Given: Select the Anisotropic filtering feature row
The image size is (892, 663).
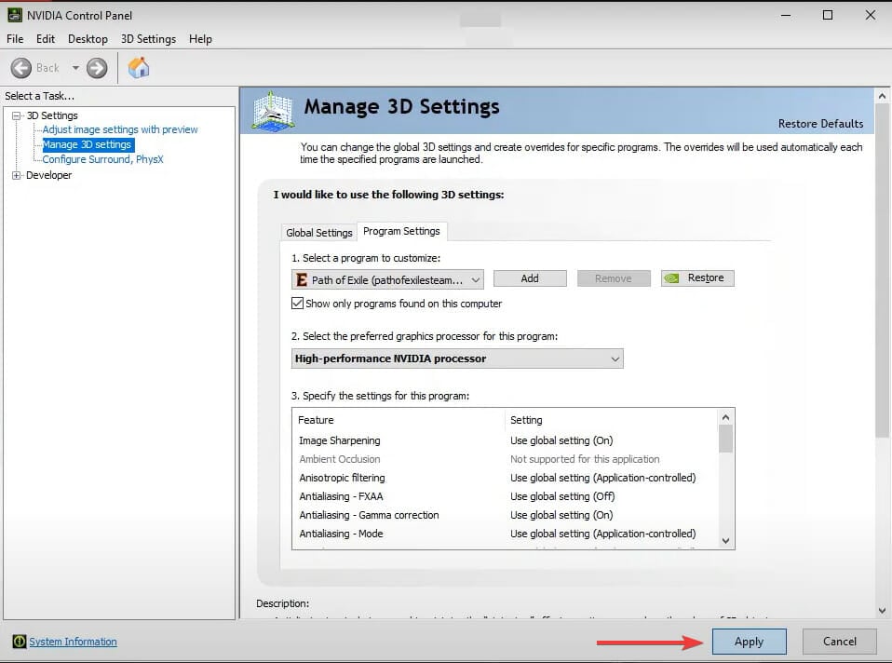Looking at the screenshot, I should click(506, 478).
